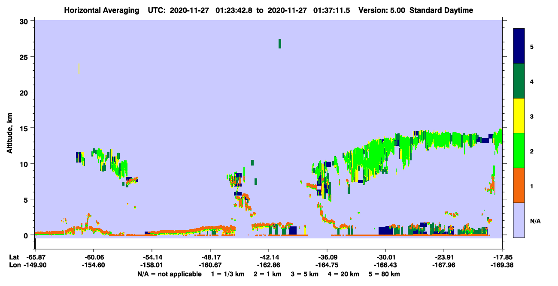Click the latitude value -48.17
Screen dimensions: 558x286
210,257
